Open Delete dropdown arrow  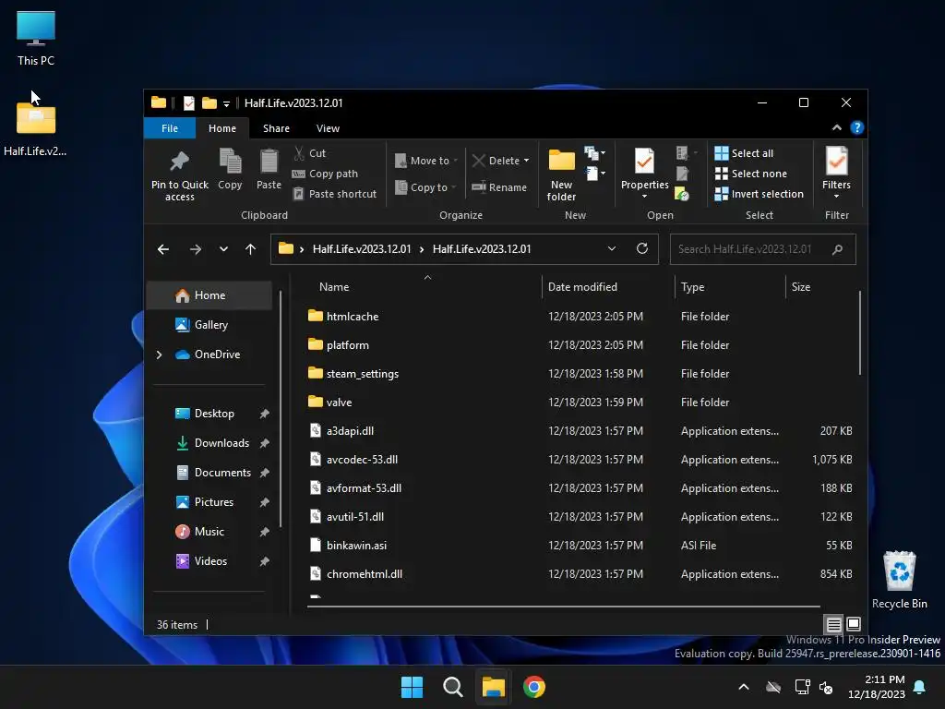tap(526, 161)
